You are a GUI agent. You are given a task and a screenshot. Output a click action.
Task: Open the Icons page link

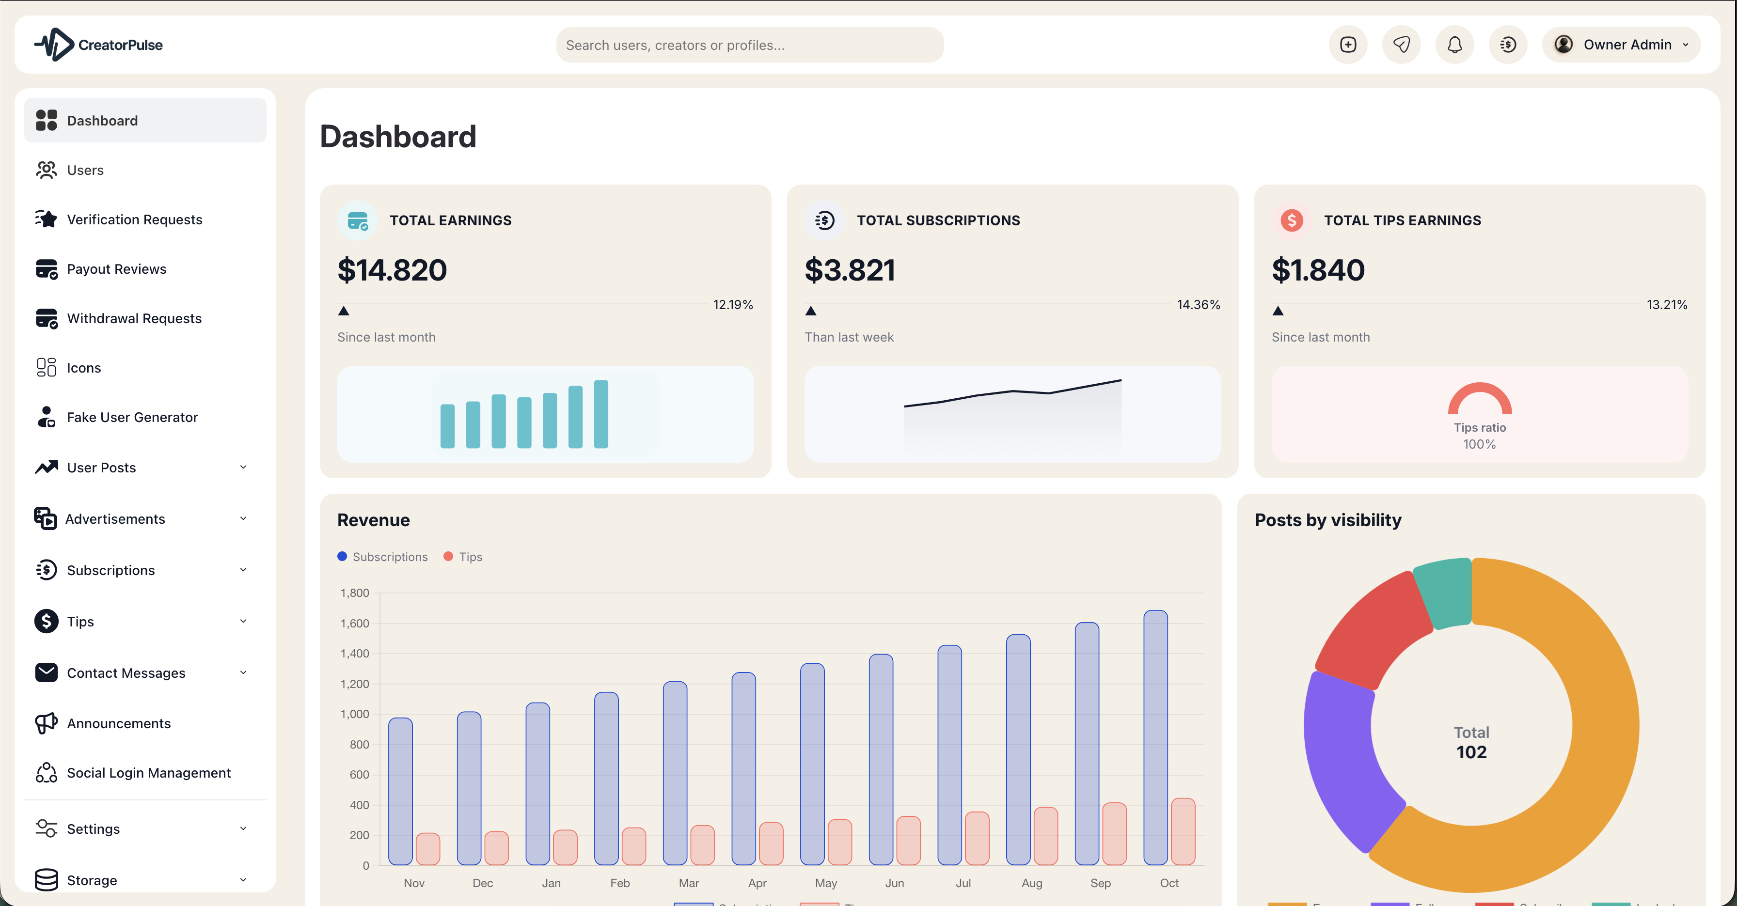pos(145,367)
